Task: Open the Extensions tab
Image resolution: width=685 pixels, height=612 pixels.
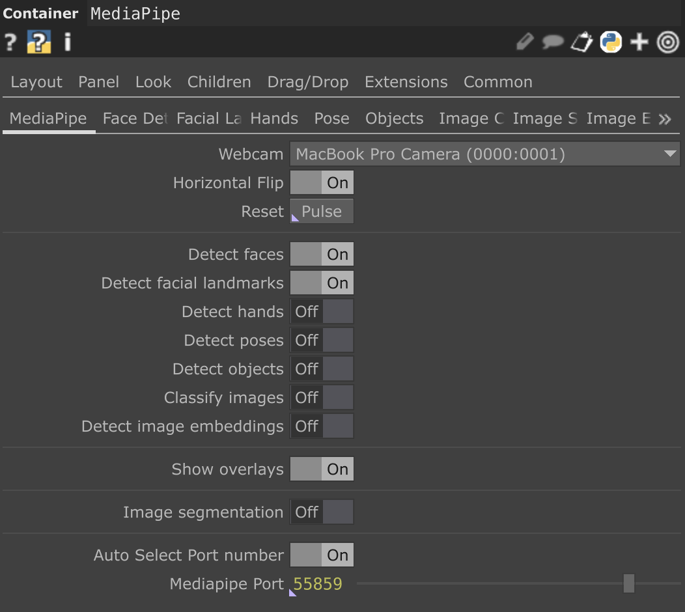Action: click(406, 82)
